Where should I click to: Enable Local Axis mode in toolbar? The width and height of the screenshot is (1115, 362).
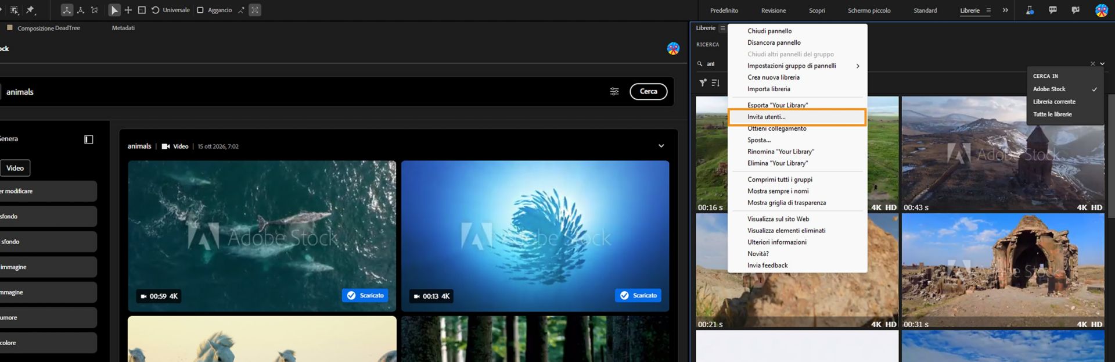point(67,10)
